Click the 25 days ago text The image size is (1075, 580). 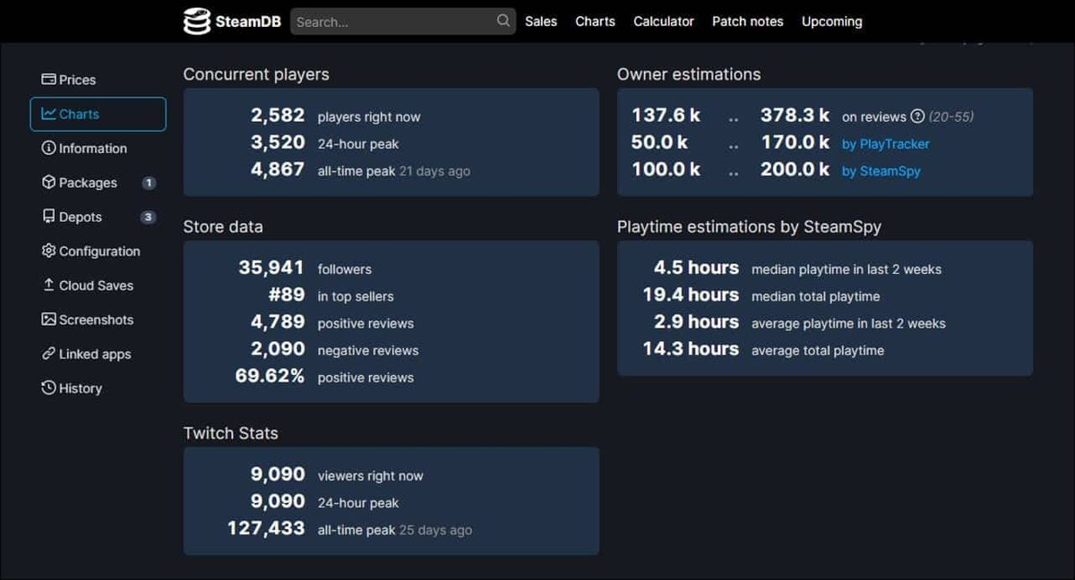click(x=435, y=530)
